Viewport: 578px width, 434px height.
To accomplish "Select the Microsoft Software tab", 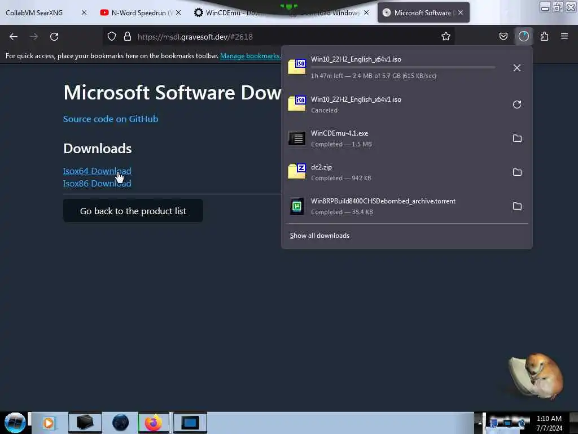I will pos(422,12).
